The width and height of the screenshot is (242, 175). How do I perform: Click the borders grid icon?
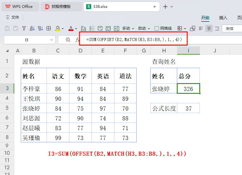180,28
